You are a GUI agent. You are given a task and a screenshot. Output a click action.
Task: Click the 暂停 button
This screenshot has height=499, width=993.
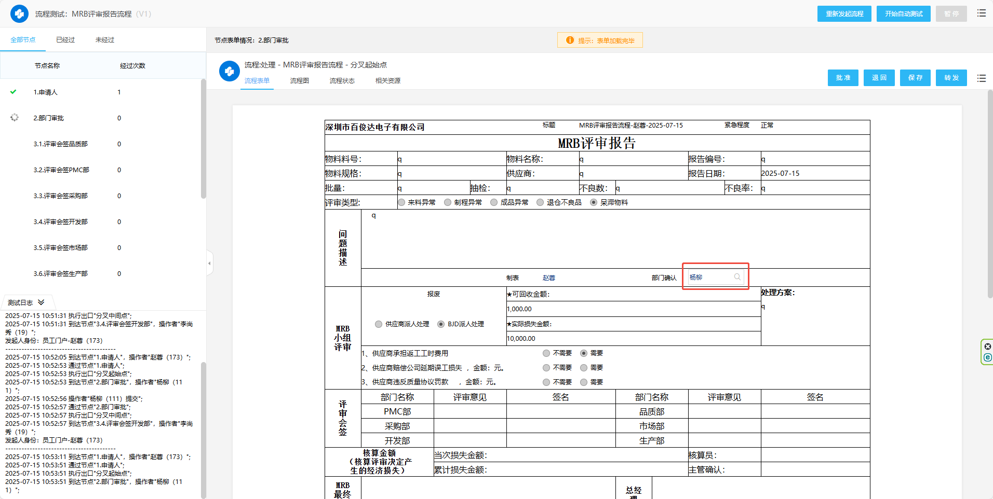pos(951,14)
